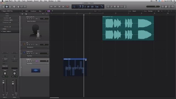Click the LCD tempo display 120
The height and width of the screenshot is (99, 176).
point(92,7)
